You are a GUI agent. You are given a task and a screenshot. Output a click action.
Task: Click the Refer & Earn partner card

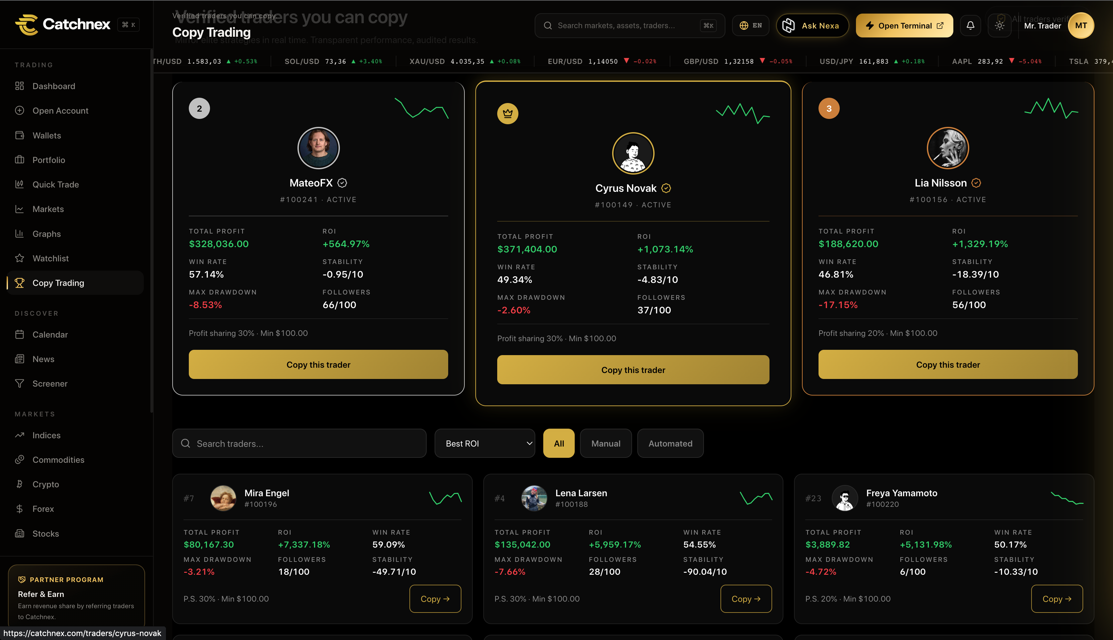(x=76, y=596)
